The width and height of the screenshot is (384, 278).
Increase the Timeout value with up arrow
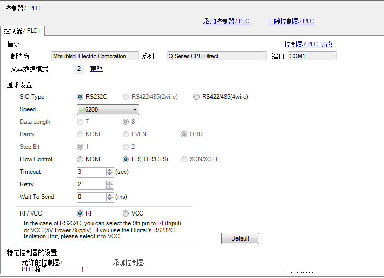[110, 170]
